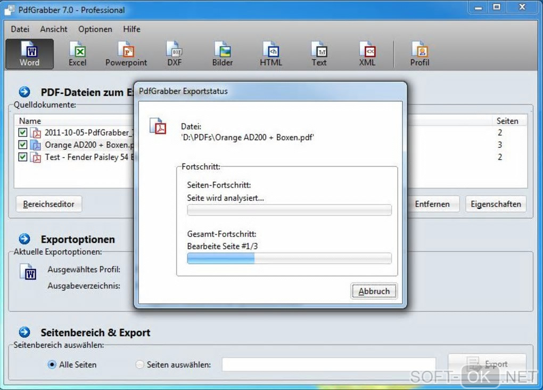Select the Seiten auswählen radio button
This screenshot has height=390, width=543.
pos(139,364)
